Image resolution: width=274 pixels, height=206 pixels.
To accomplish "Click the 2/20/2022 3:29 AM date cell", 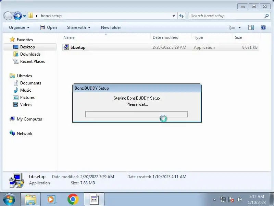I will pos(169,47).
